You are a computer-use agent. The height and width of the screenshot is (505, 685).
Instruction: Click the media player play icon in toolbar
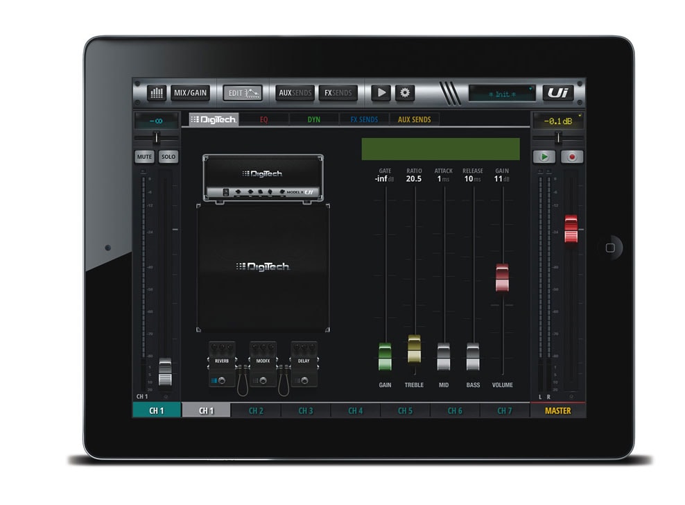pos(381,93)
